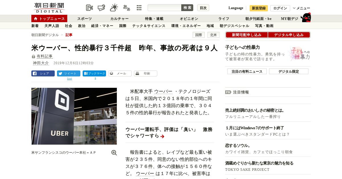The image size is (342, 179).
Task: Click the 国際 category tag
Action: (199, 35)
